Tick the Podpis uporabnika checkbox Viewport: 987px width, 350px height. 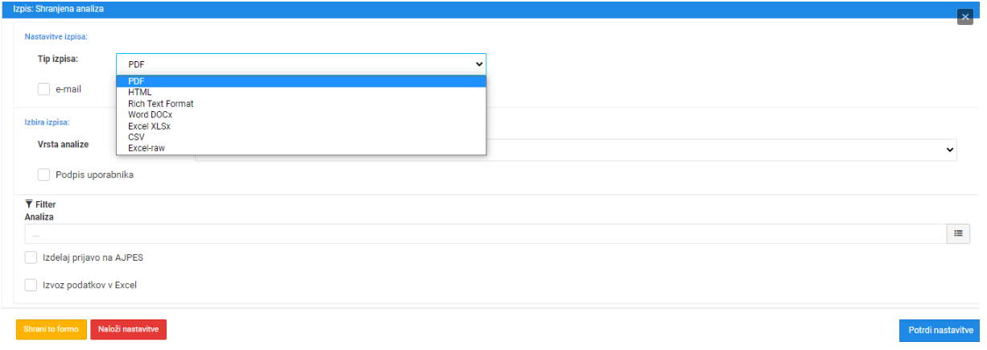coord(43,175)
